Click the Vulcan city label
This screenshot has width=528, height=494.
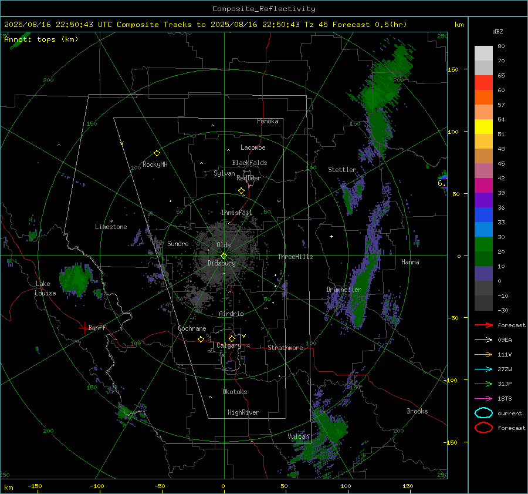[299, 436]
